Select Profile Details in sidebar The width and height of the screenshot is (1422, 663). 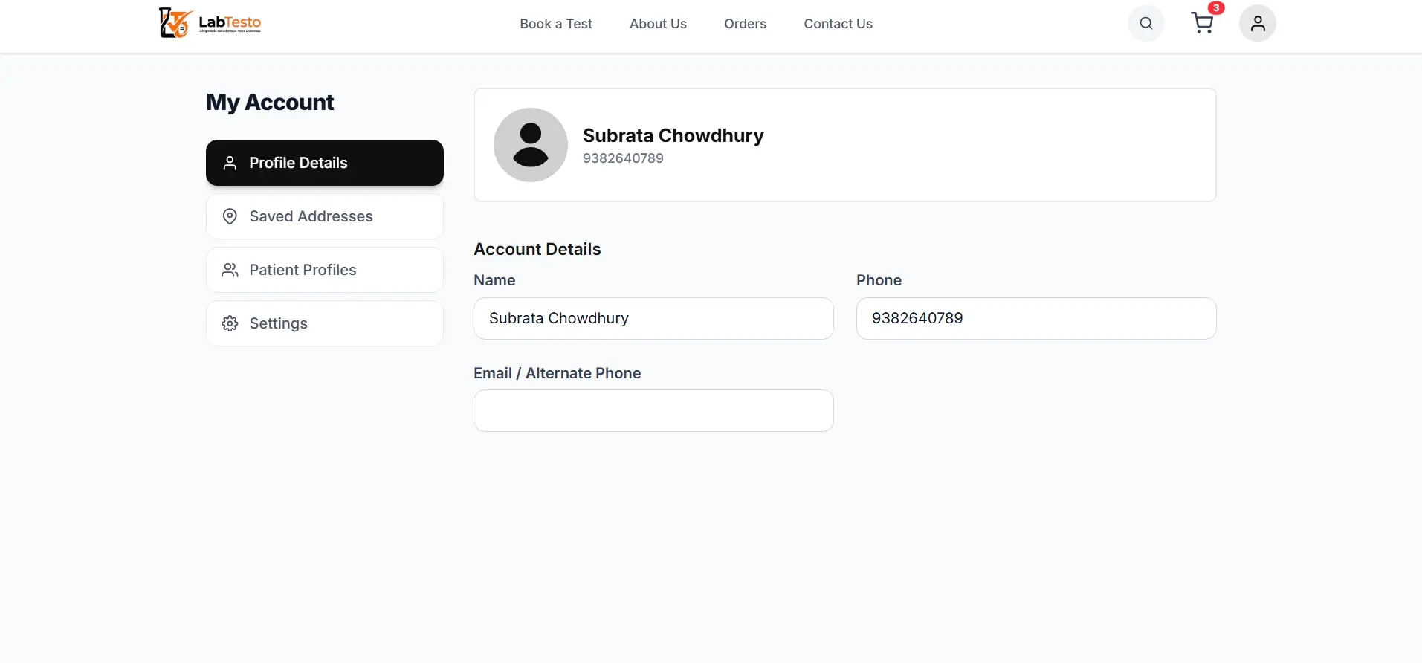pyautogui.click(x=325, y=163)
